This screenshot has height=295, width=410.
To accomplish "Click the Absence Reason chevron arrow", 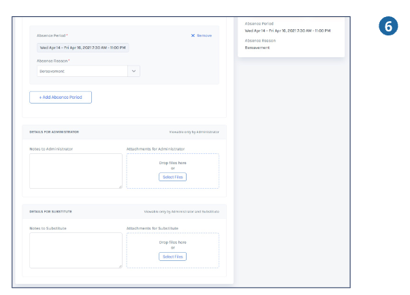I will pos(133,71).
